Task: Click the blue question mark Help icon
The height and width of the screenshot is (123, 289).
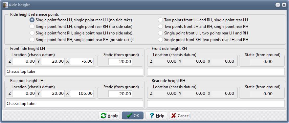Action: (x=152, y=116)
